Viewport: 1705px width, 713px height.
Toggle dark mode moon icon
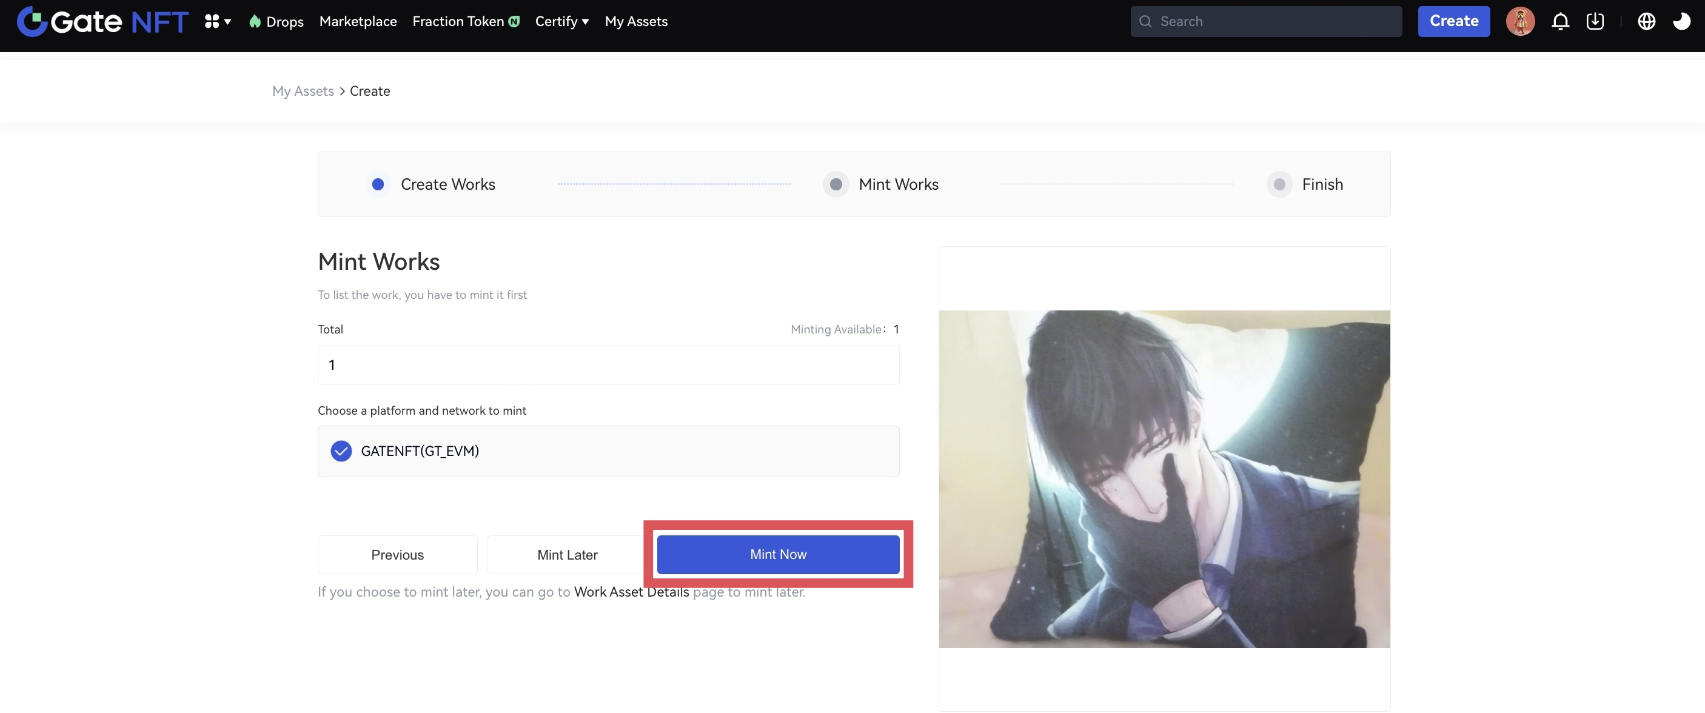tap(1681, 21)
